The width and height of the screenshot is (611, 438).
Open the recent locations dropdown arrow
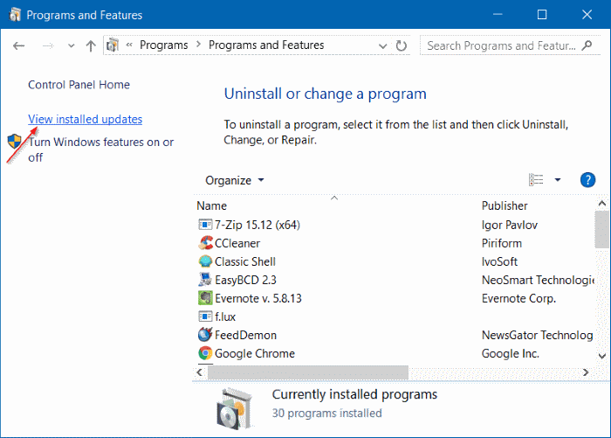[x=71, y=46]
